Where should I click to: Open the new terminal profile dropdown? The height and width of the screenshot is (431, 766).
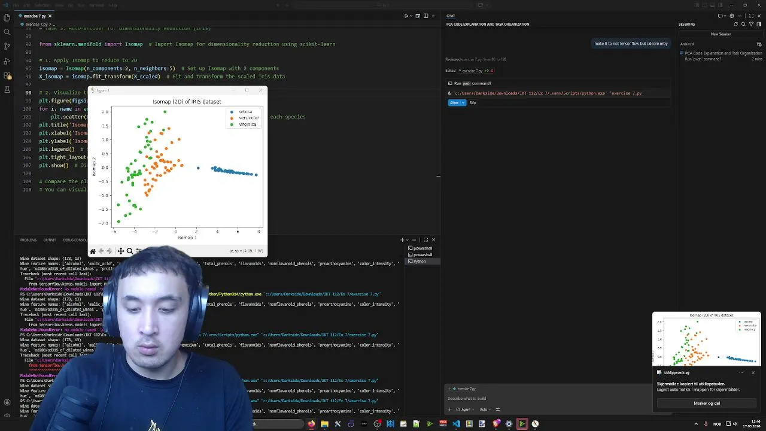[x=408, y=240]
